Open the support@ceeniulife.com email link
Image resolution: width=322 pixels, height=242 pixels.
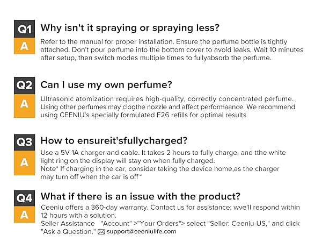point(141,232)
